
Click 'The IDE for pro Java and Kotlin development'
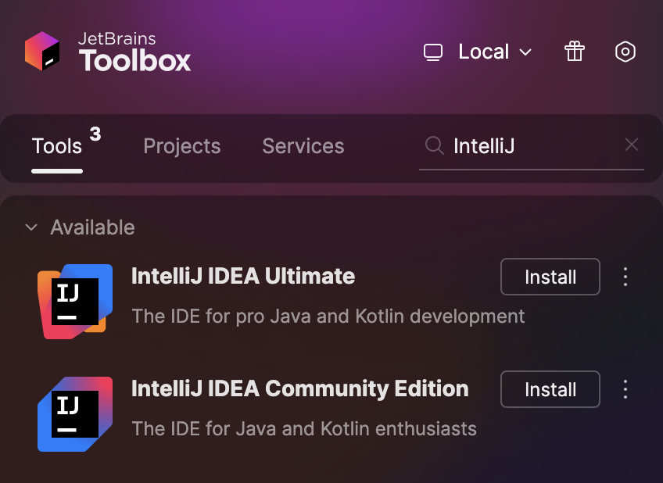click(328, 316)
